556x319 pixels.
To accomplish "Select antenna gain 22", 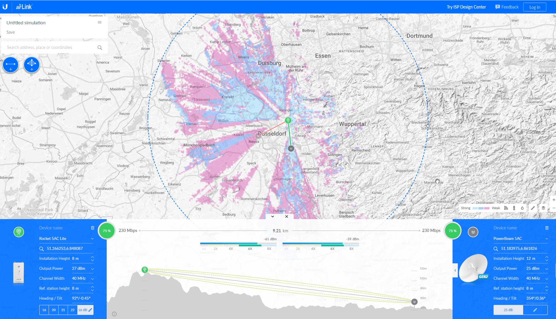I will [x=73, y=310].
